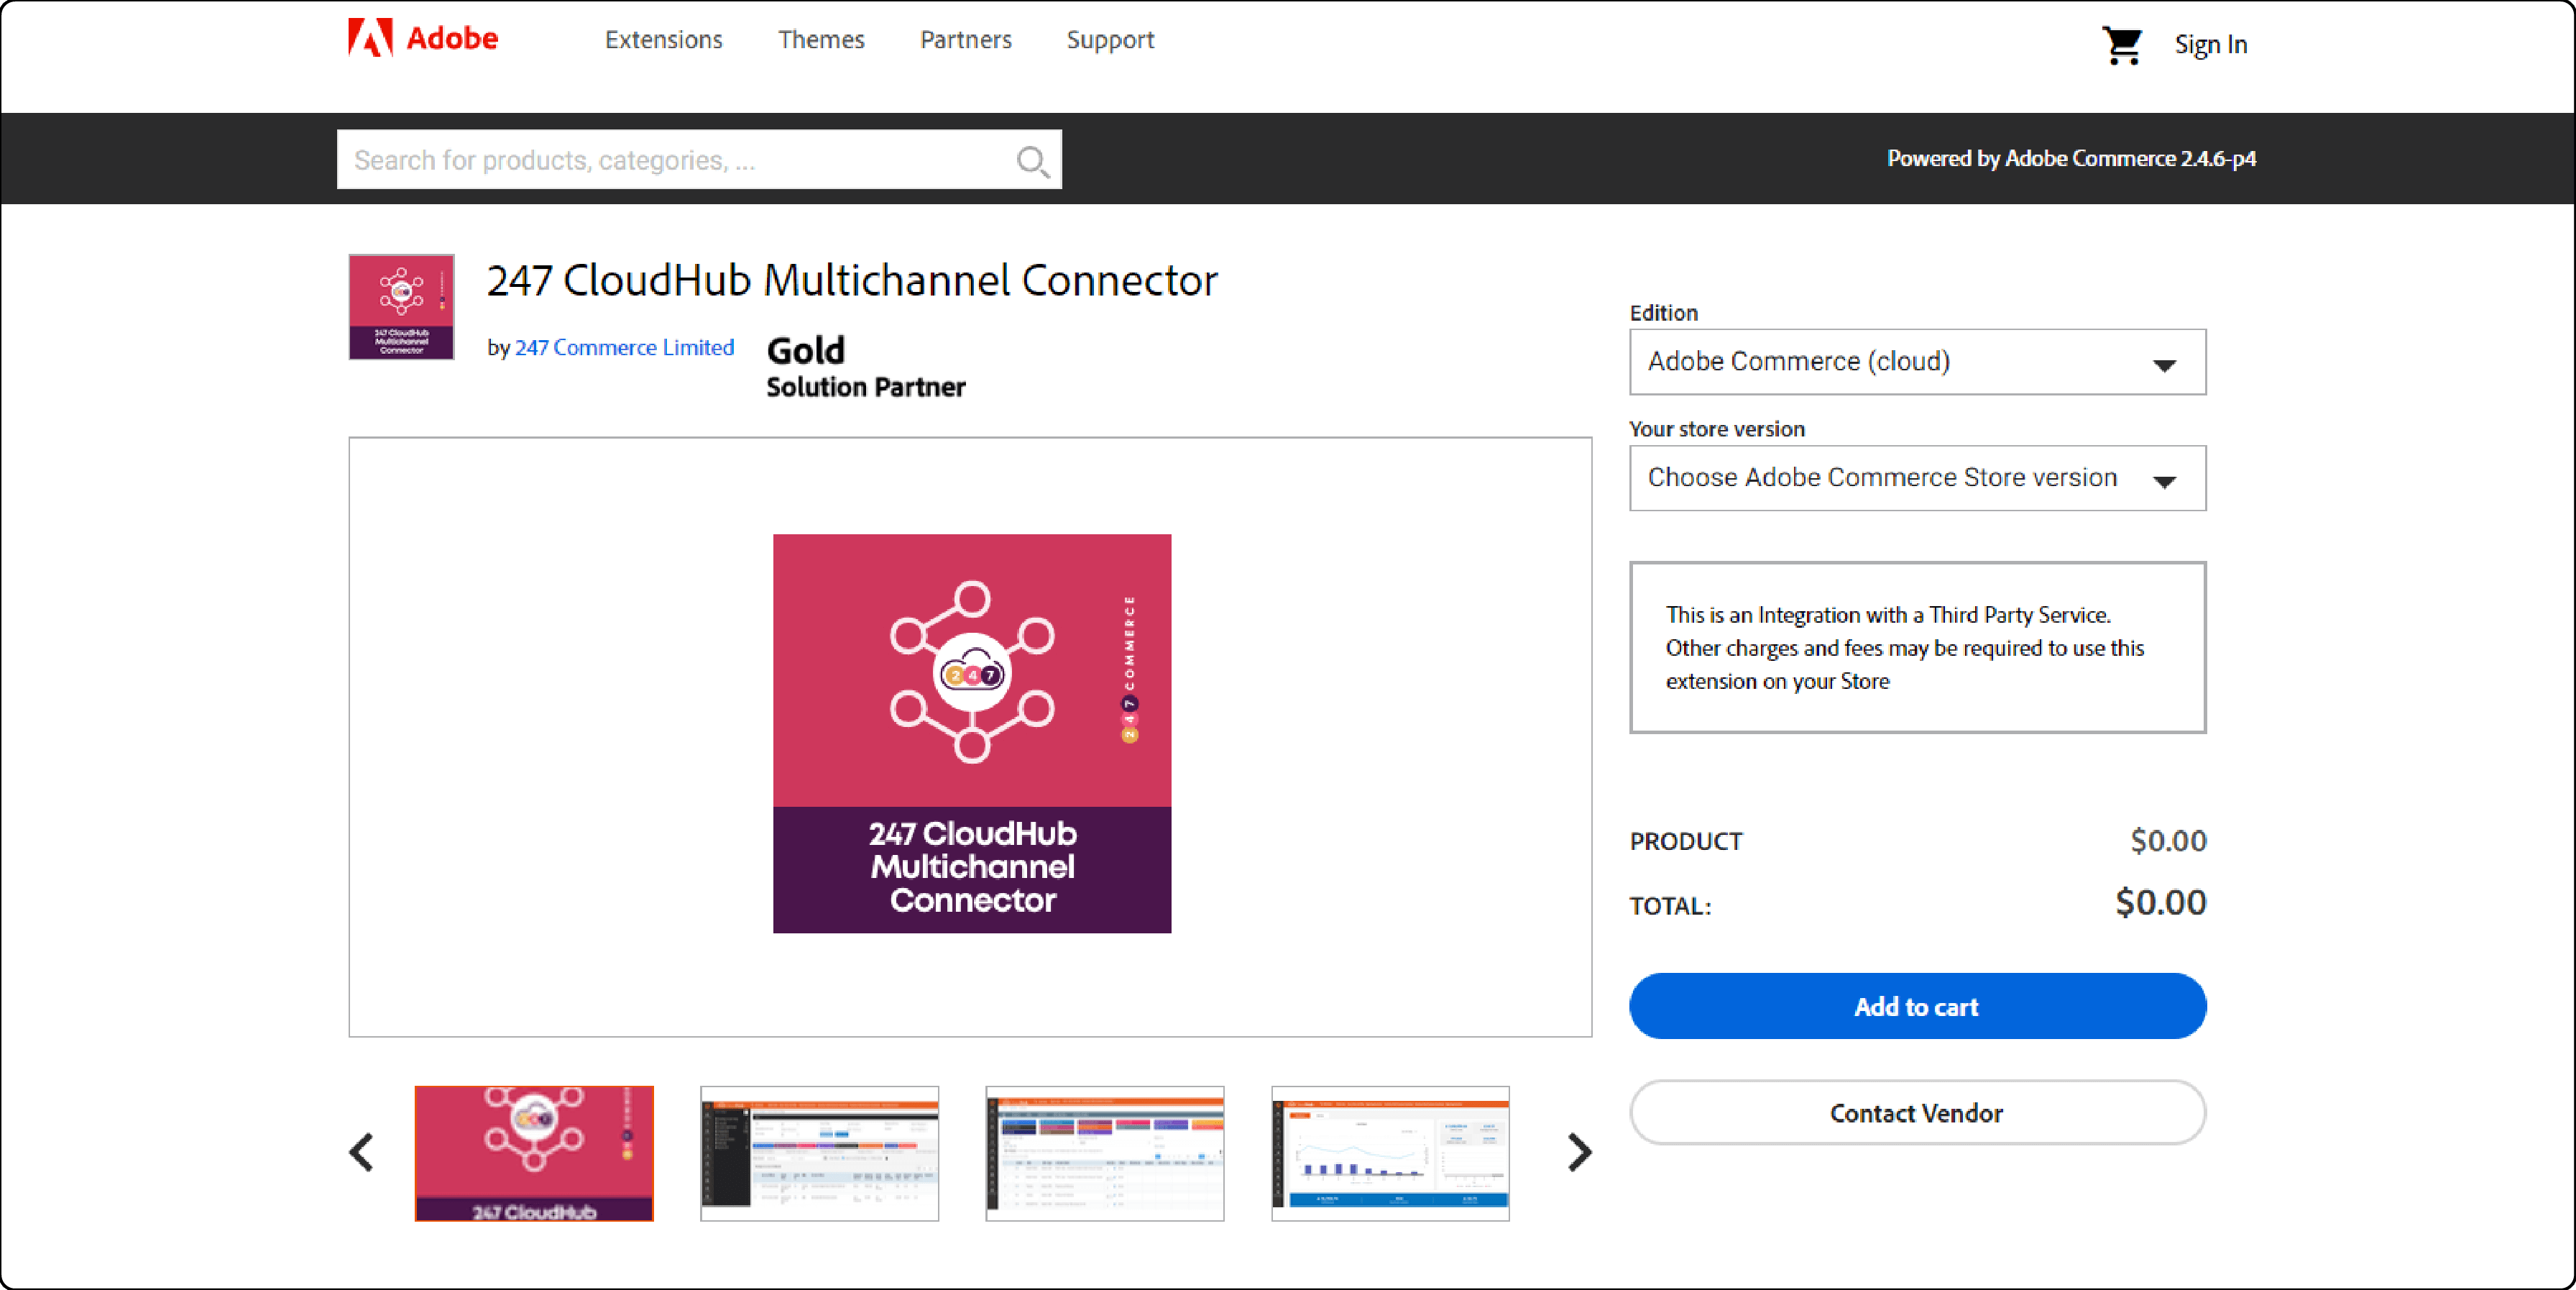Click the Powered by Adobe Commerce 2.4.6-p4 text

(2071, 158)
